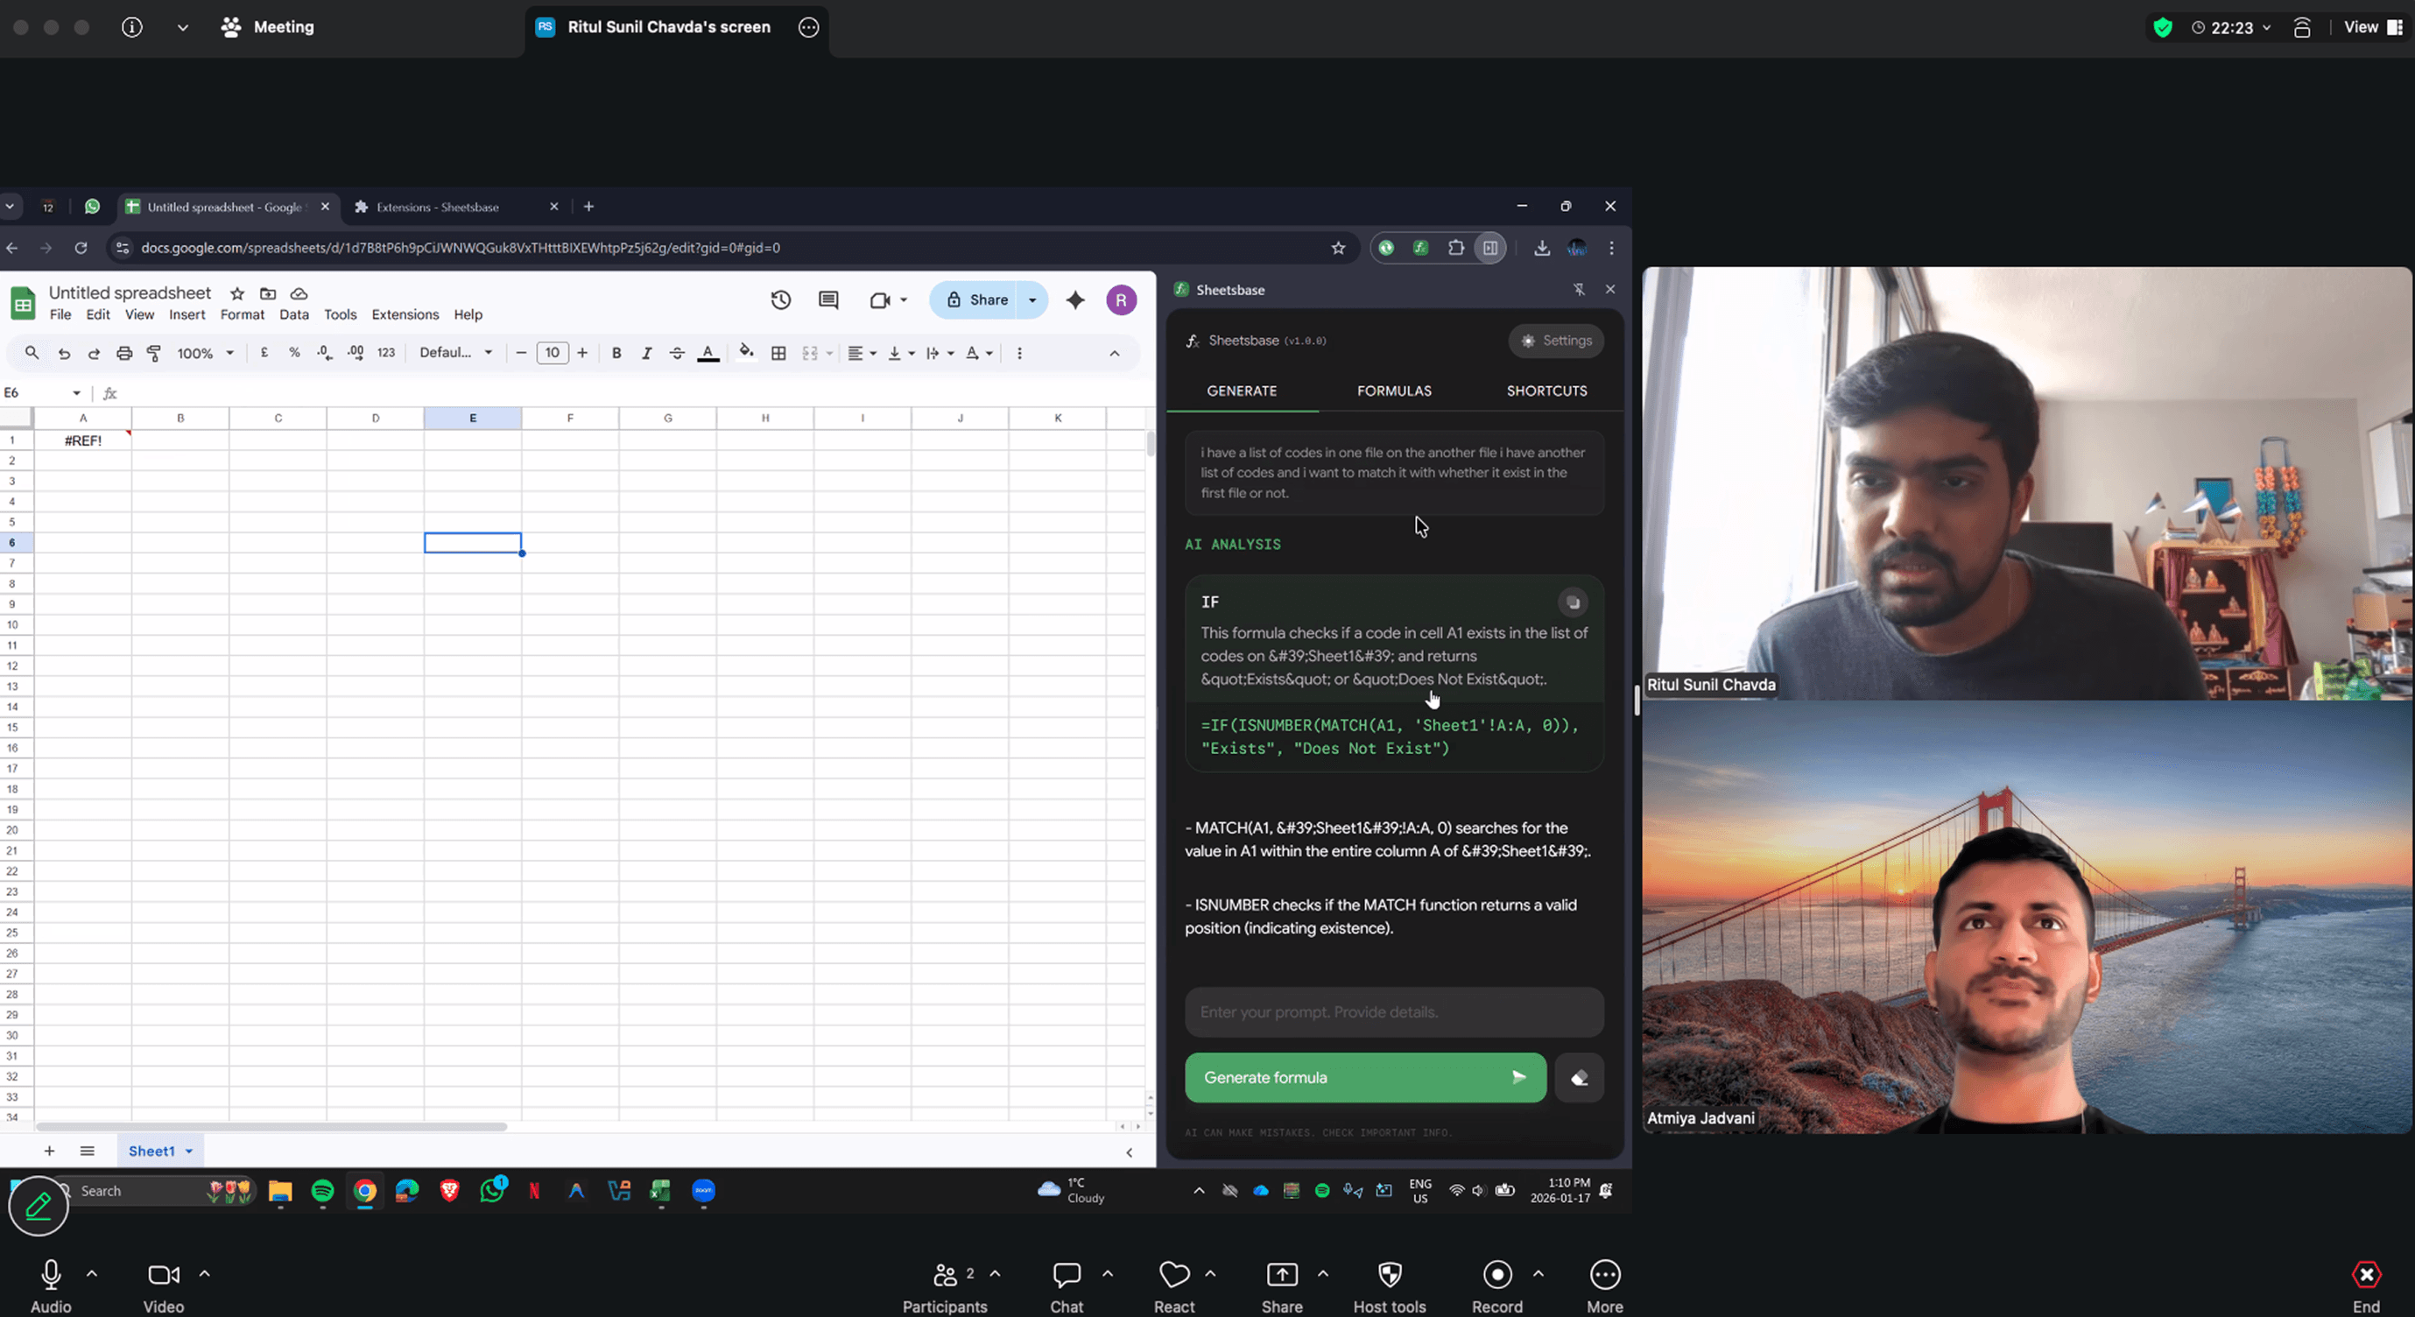2415x1317 pixels.
Task: Click the Generate formula button
Action: point(1365,1078)
